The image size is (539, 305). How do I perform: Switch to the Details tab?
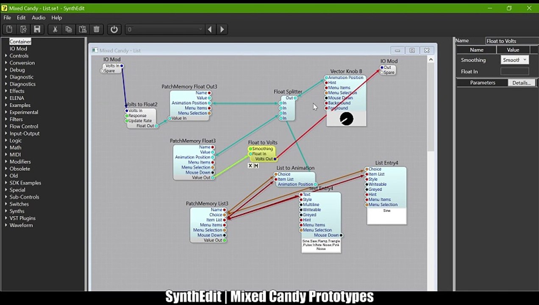(x=521, y=83)
